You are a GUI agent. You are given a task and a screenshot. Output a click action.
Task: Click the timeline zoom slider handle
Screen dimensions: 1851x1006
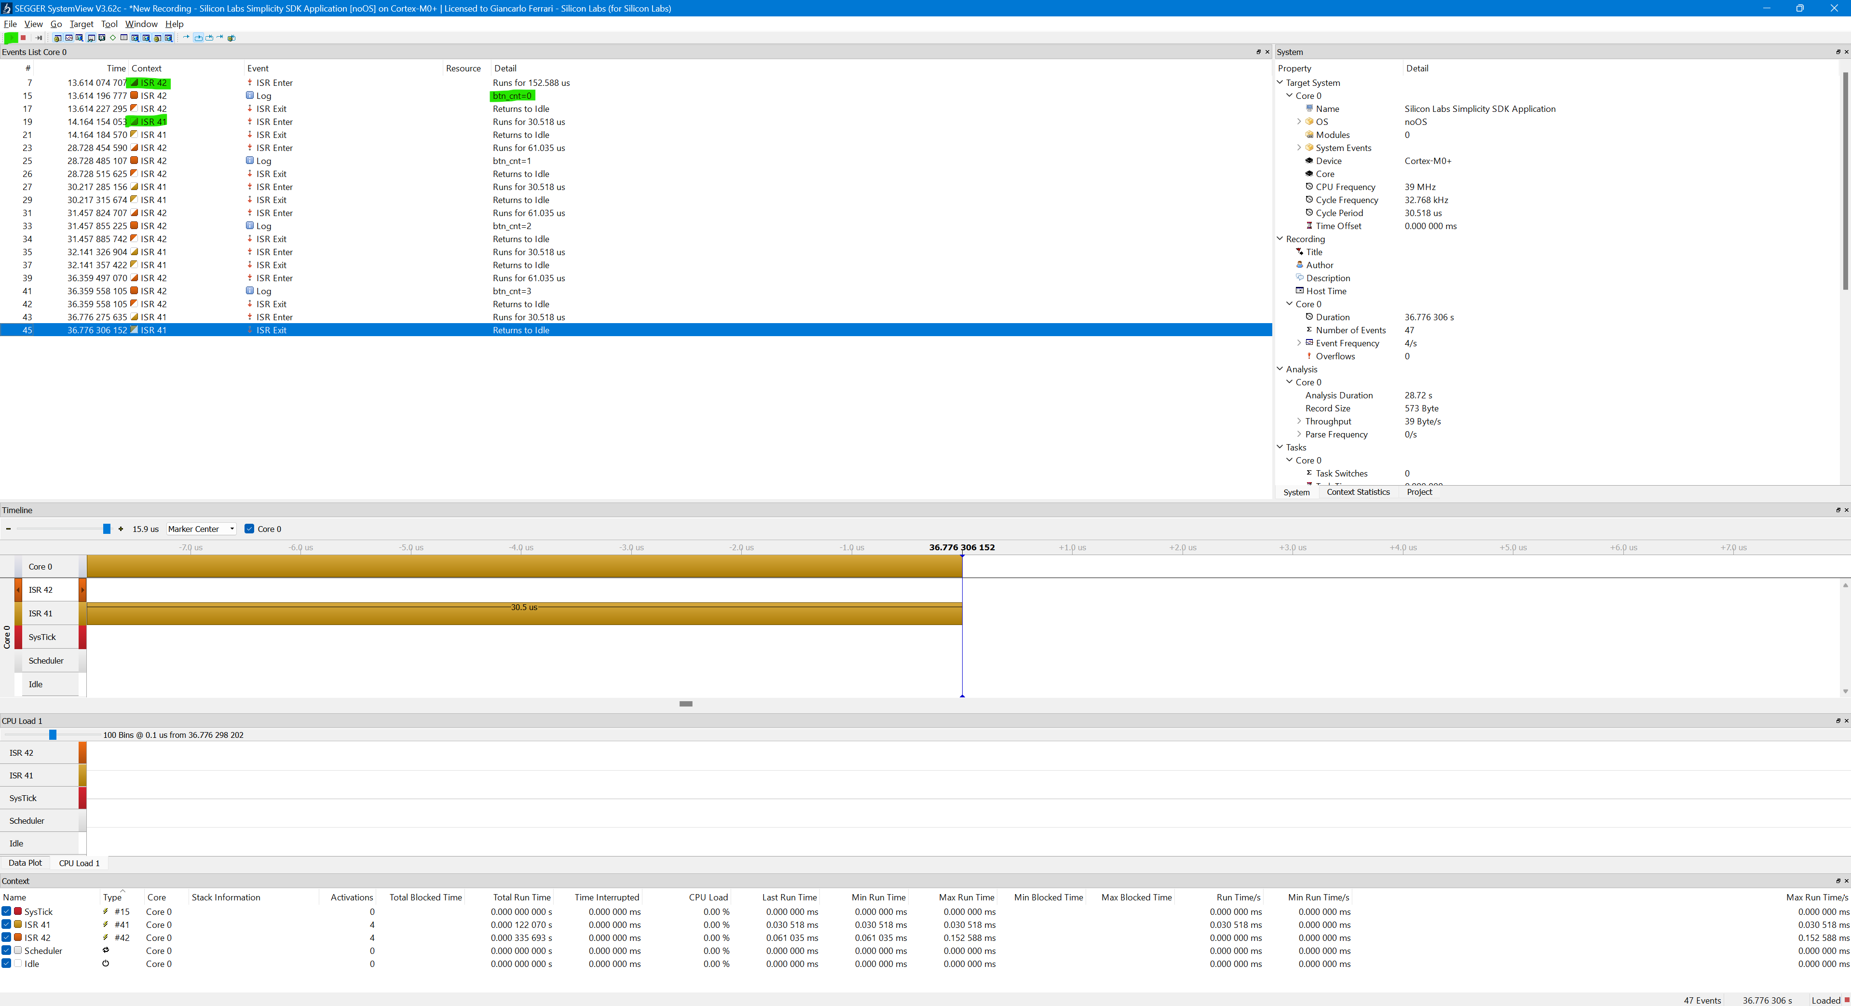[107, 529]
